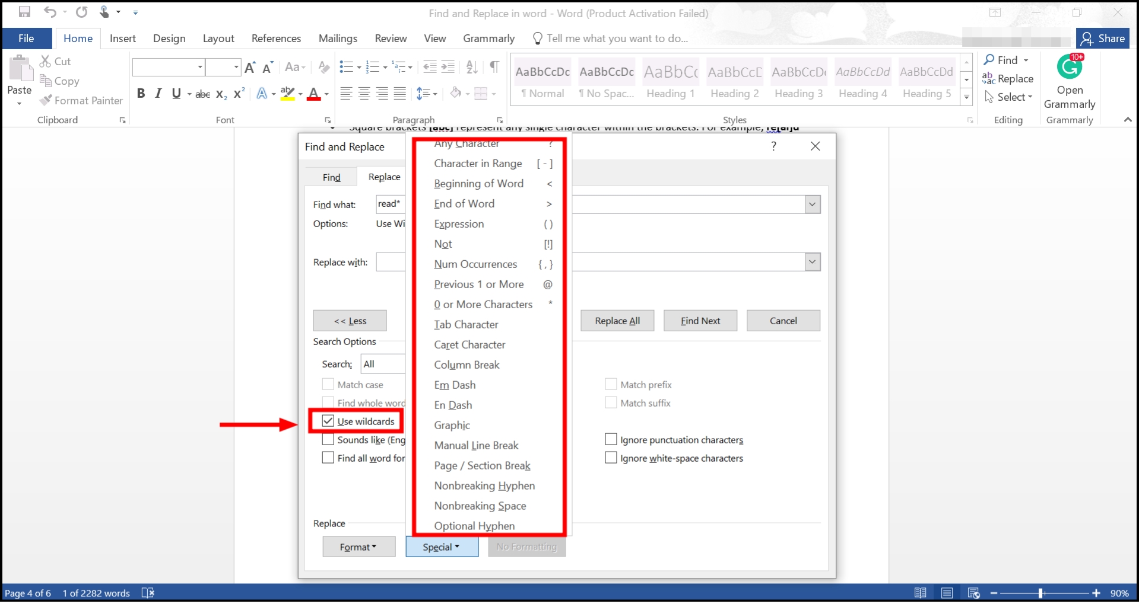
Task: Click the Bold formatting icon
Action: [x=141, y=94]
